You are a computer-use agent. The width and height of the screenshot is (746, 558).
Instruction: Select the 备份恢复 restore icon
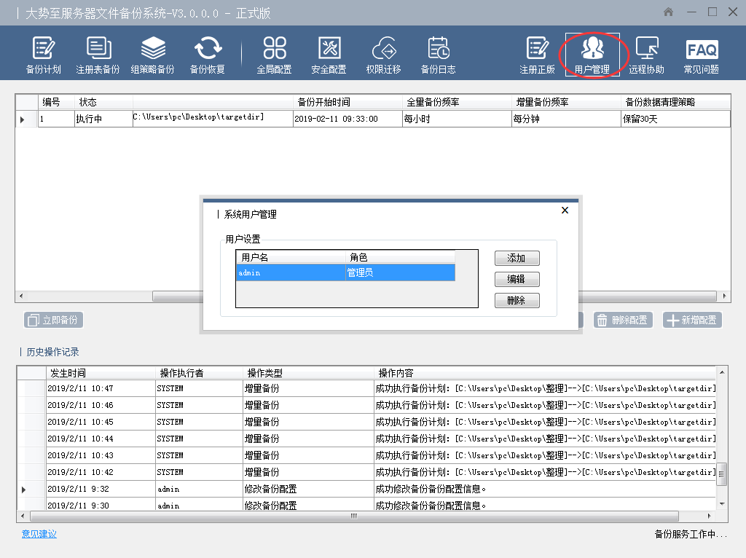tap(208, 55)
